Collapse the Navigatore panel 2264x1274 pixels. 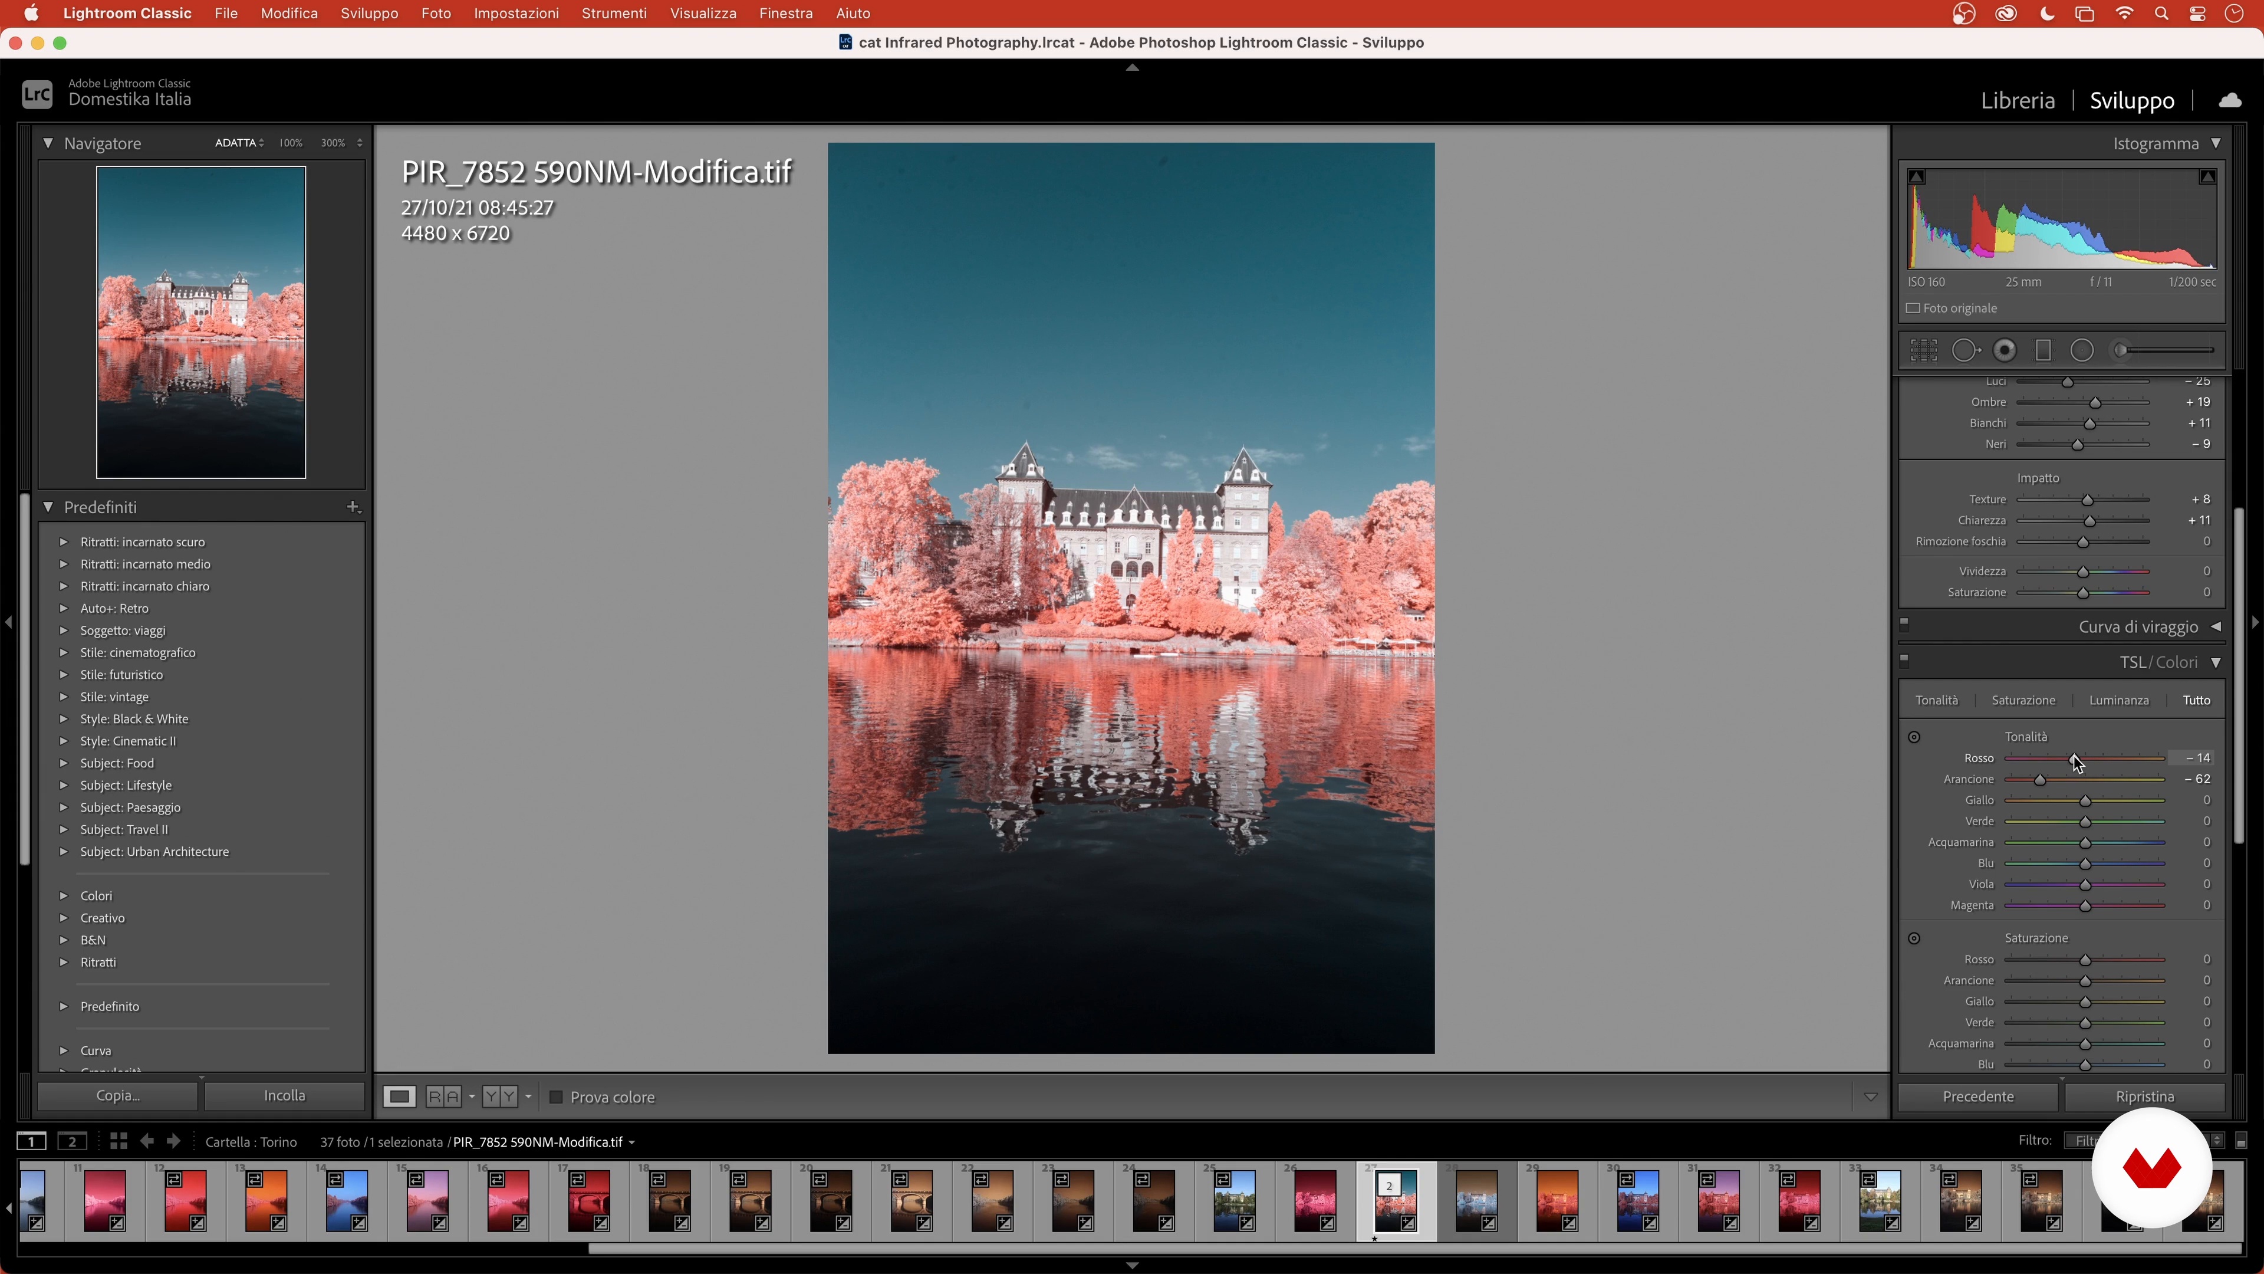[x=47, y=142]
